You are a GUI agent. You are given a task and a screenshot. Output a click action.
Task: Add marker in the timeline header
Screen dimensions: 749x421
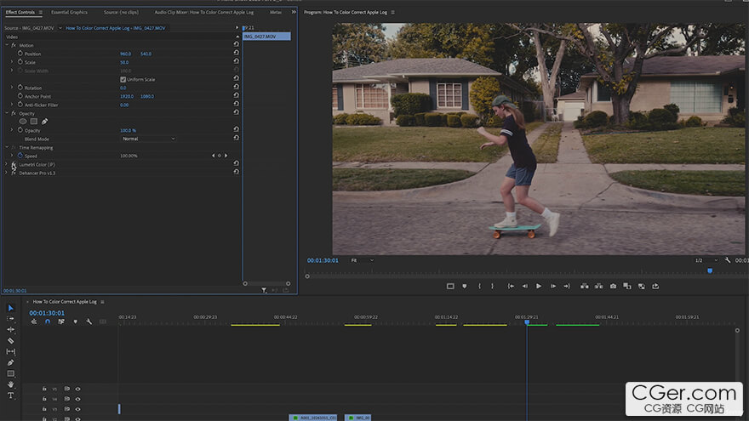click(x=75, y=321)
